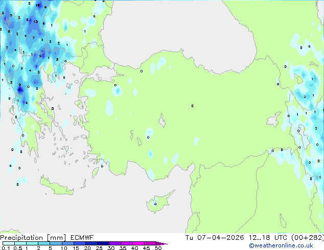
Task: Click the 30–35 mm purple swatch
Action: [x=115, y=243]
